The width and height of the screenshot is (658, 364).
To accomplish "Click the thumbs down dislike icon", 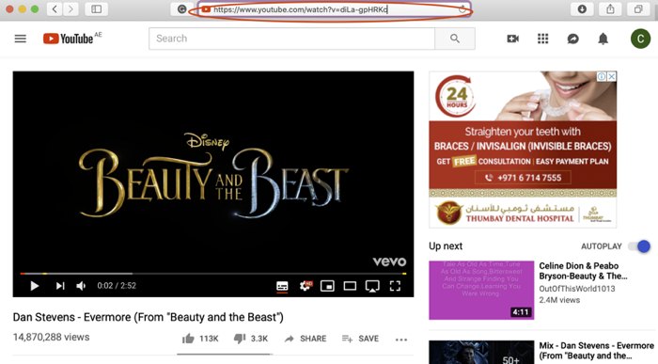I will tap(240, 339).
